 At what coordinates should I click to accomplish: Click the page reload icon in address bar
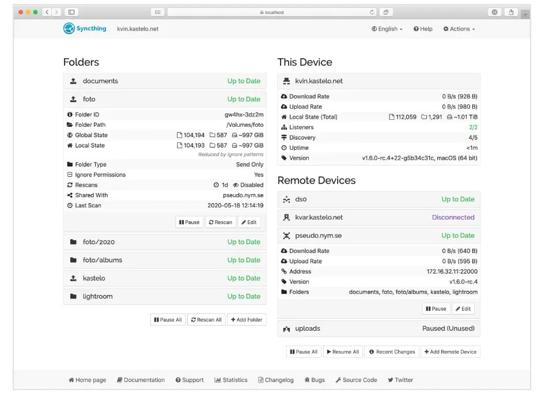click(x=372, y=12)
